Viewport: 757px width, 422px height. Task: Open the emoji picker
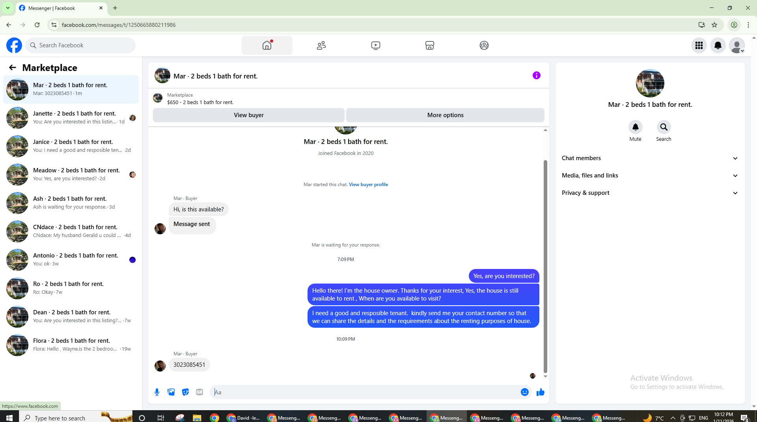click(525, 392)
